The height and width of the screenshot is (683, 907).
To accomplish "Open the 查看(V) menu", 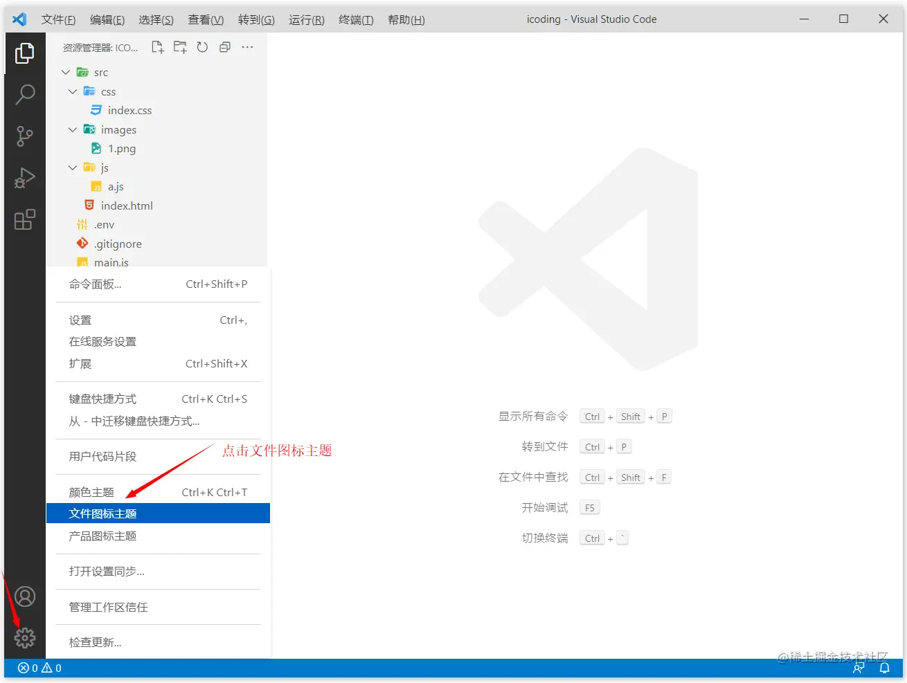I will [x=206, y=19].
